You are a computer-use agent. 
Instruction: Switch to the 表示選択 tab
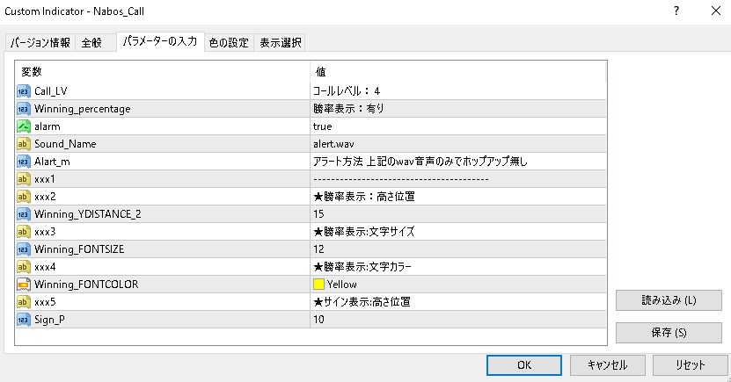(281, 43)
